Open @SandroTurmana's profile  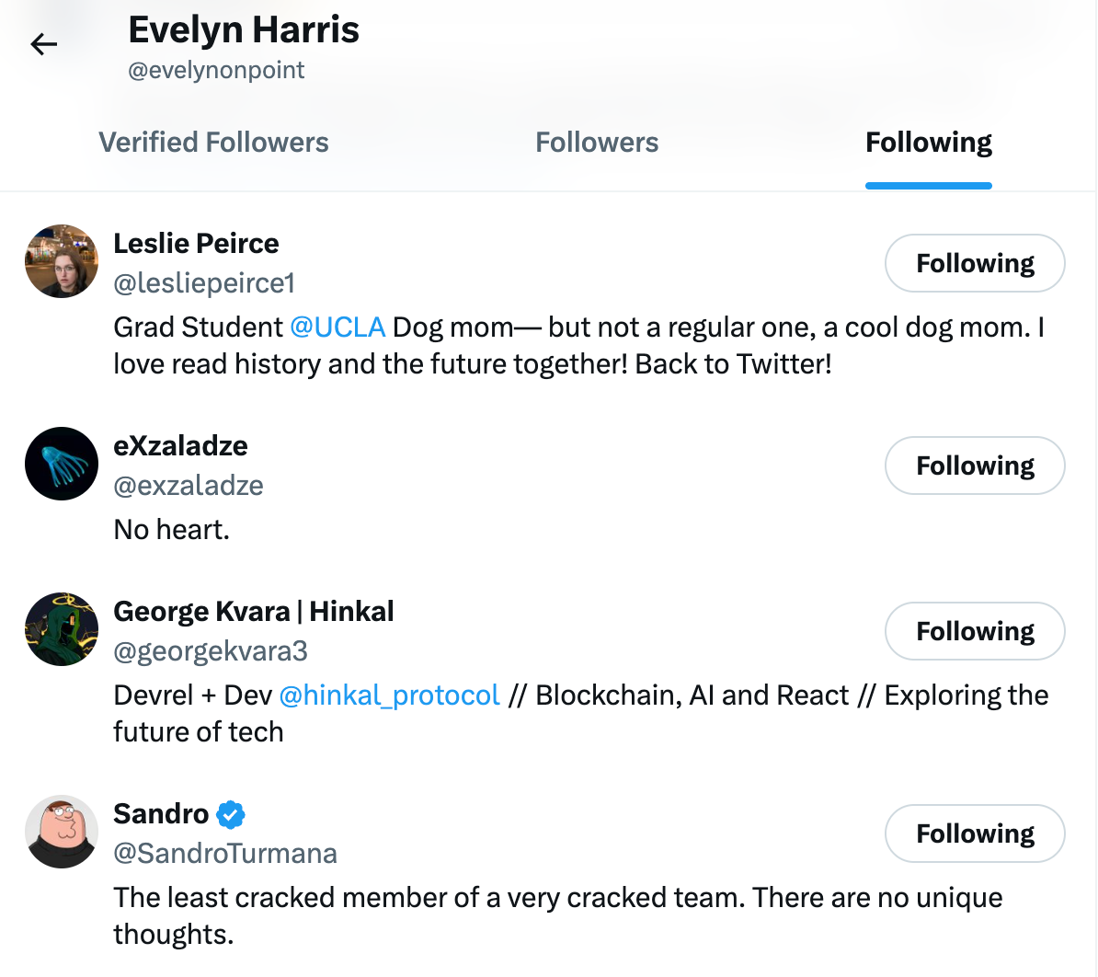(x=225, y=854)
